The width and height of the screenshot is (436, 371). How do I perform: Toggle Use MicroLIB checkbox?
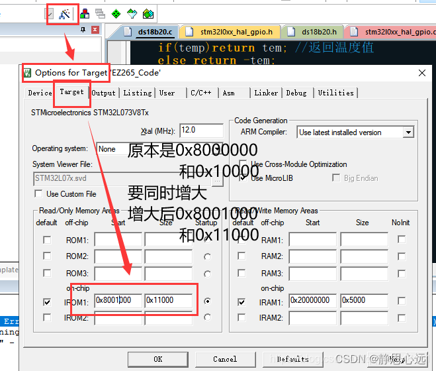point(243,178)
